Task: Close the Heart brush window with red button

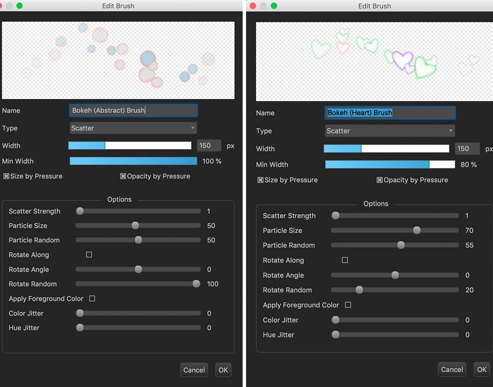Action: click(253, 6)
